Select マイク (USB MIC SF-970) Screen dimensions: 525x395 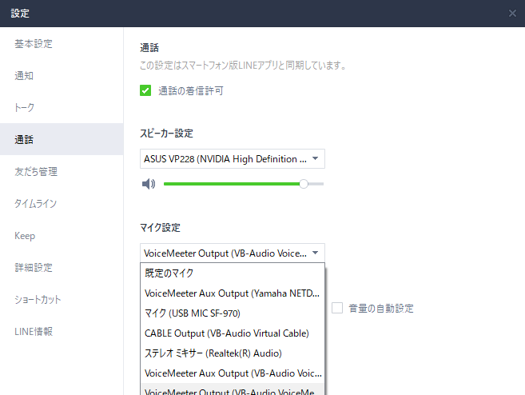click(x=233, y=313)
